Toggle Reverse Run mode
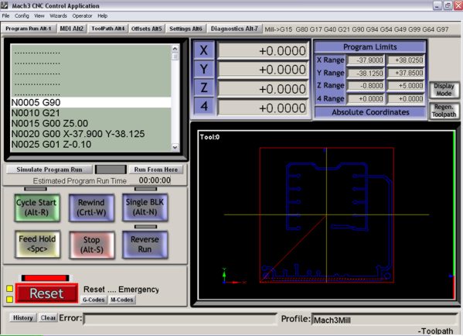 tap(145, 245)
